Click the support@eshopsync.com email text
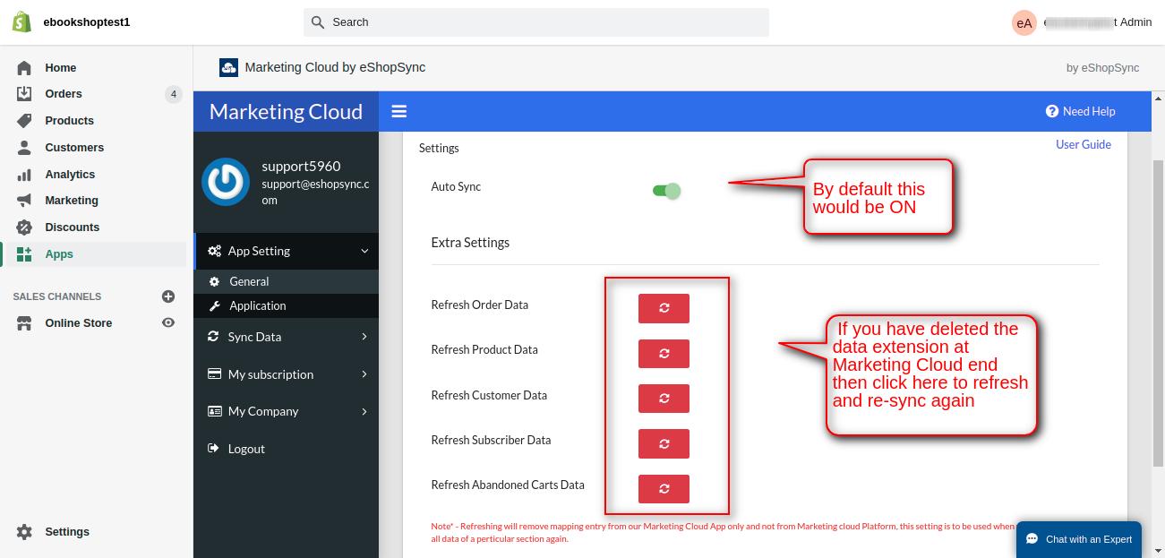 315,192
